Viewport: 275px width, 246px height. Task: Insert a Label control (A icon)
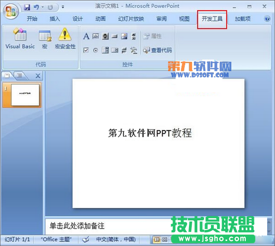coord(86,36)
